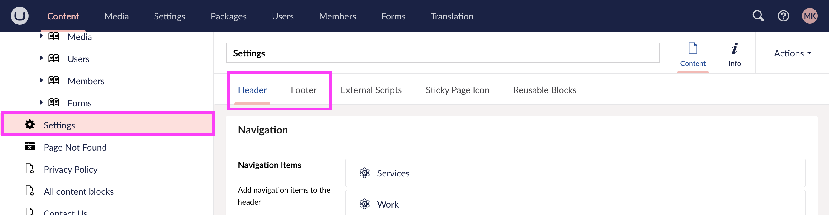Click the book icon next to Media
The height and width of the screenshot is (215, 829).
pyautogui.click(x=54, y=36)
